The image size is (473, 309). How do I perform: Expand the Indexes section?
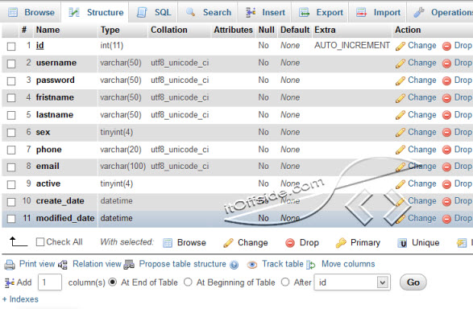(x=20, y=299)
